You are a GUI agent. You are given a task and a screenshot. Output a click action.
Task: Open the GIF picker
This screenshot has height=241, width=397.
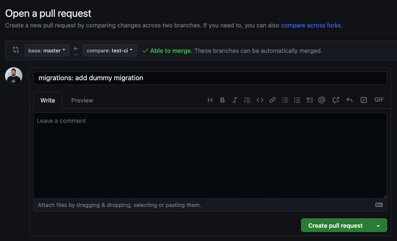[379, 100]
